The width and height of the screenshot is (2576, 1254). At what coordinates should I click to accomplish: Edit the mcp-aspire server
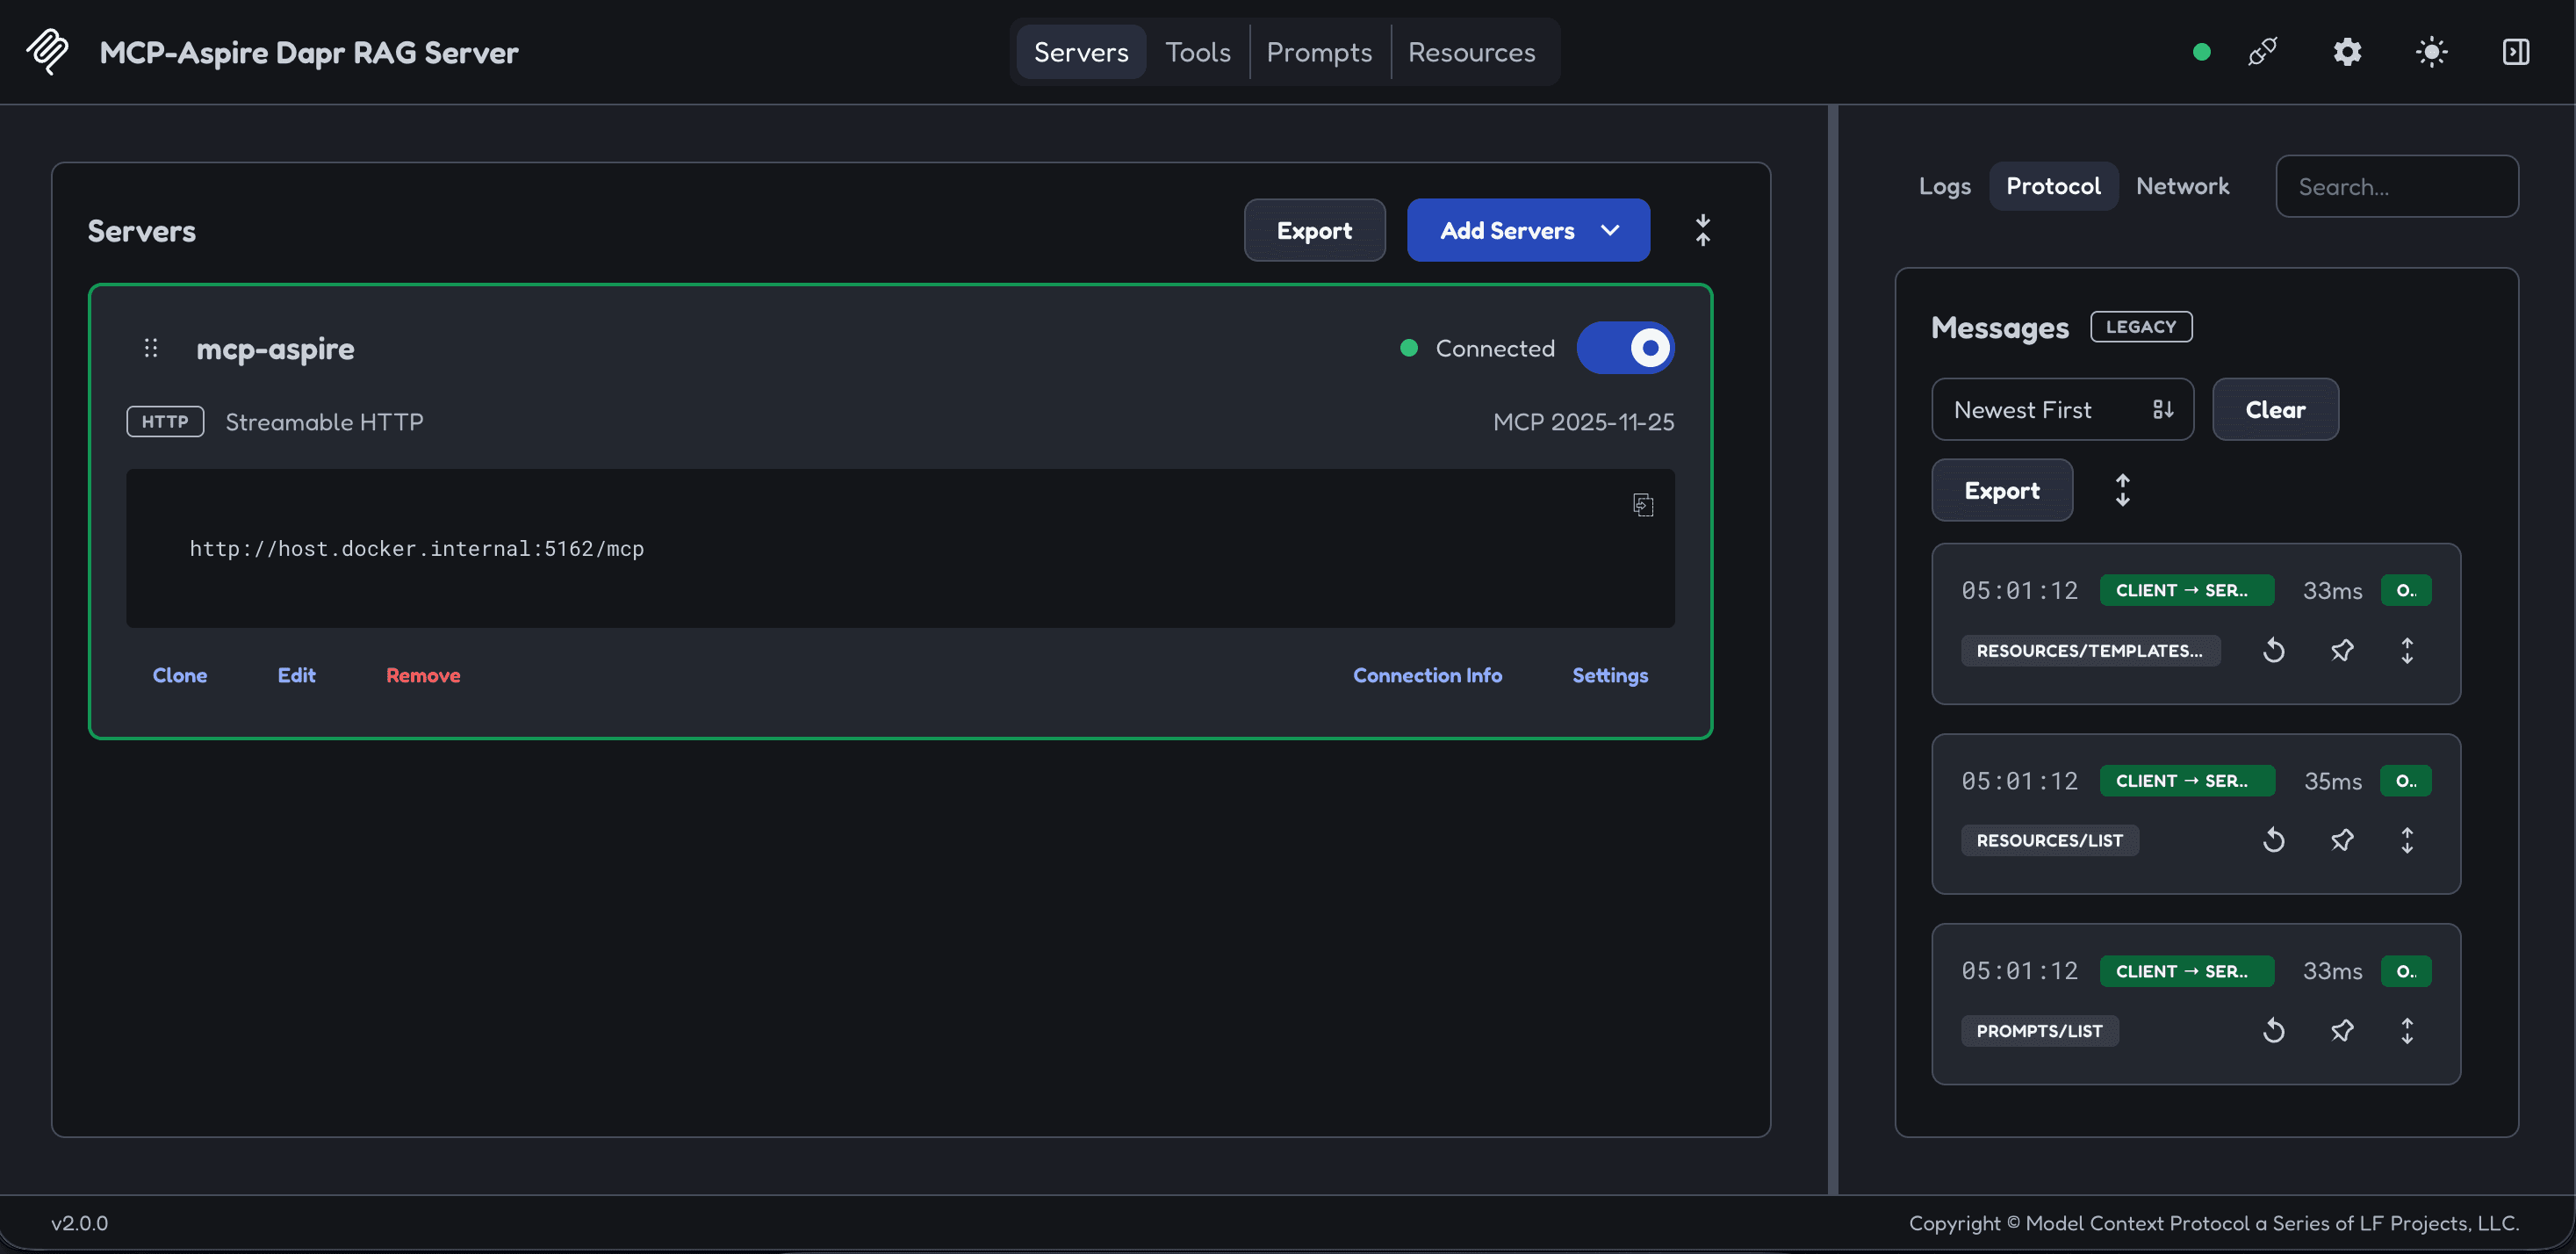[x=296, y=675]
